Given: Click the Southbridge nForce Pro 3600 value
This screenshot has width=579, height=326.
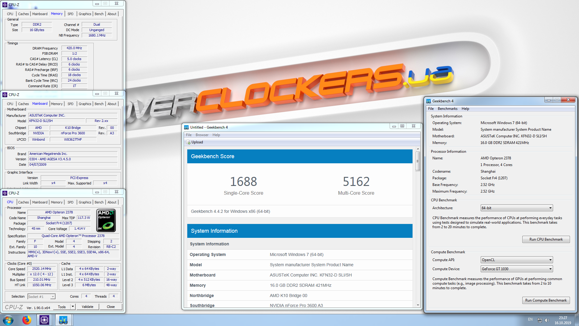Looking at the screenshot, I should (73, 133).
